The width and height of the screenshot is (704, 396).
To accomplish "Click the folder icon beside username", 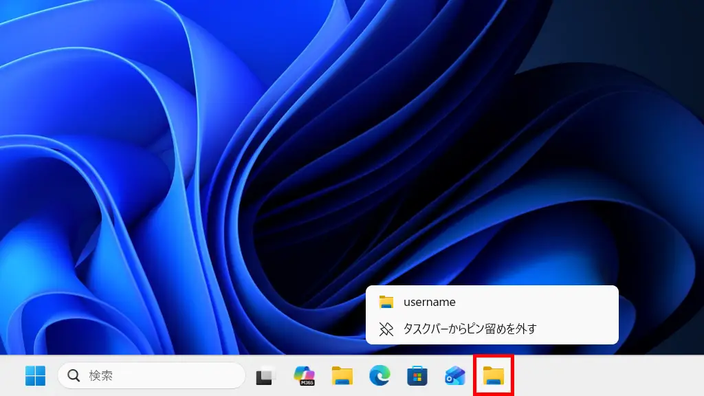I will 386,302.
